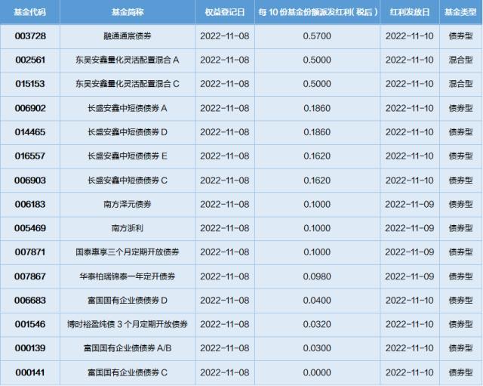Select dividend 0.1620 in row 016557
The height and width of the screenshot is (386, 483).
click(317, 156)
